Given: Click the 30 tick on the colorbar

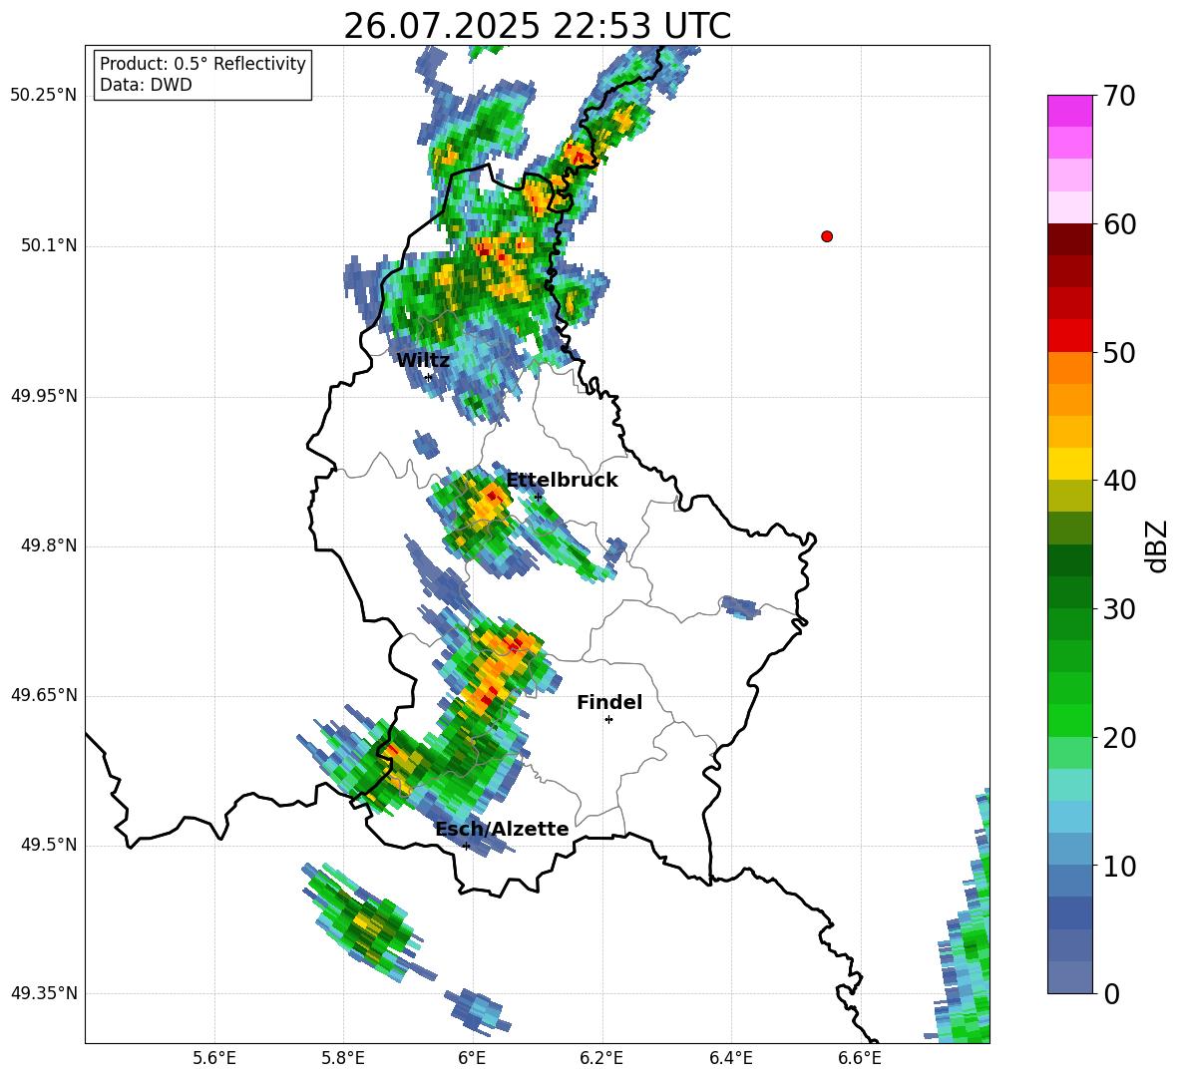Looking at the screenshot, I should coord(1118,609).
